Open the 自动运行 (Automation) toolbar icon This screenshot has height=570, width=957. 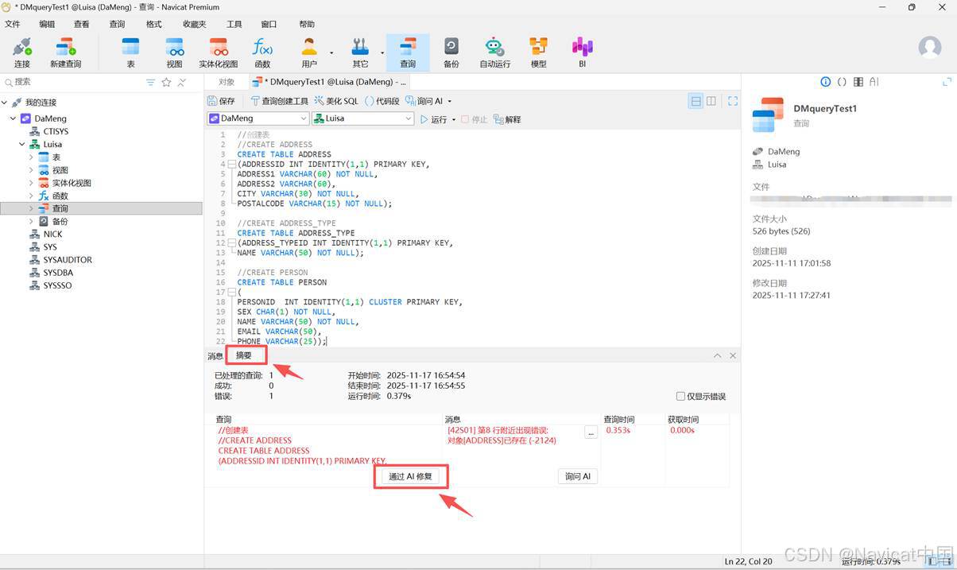coord(494,52)
